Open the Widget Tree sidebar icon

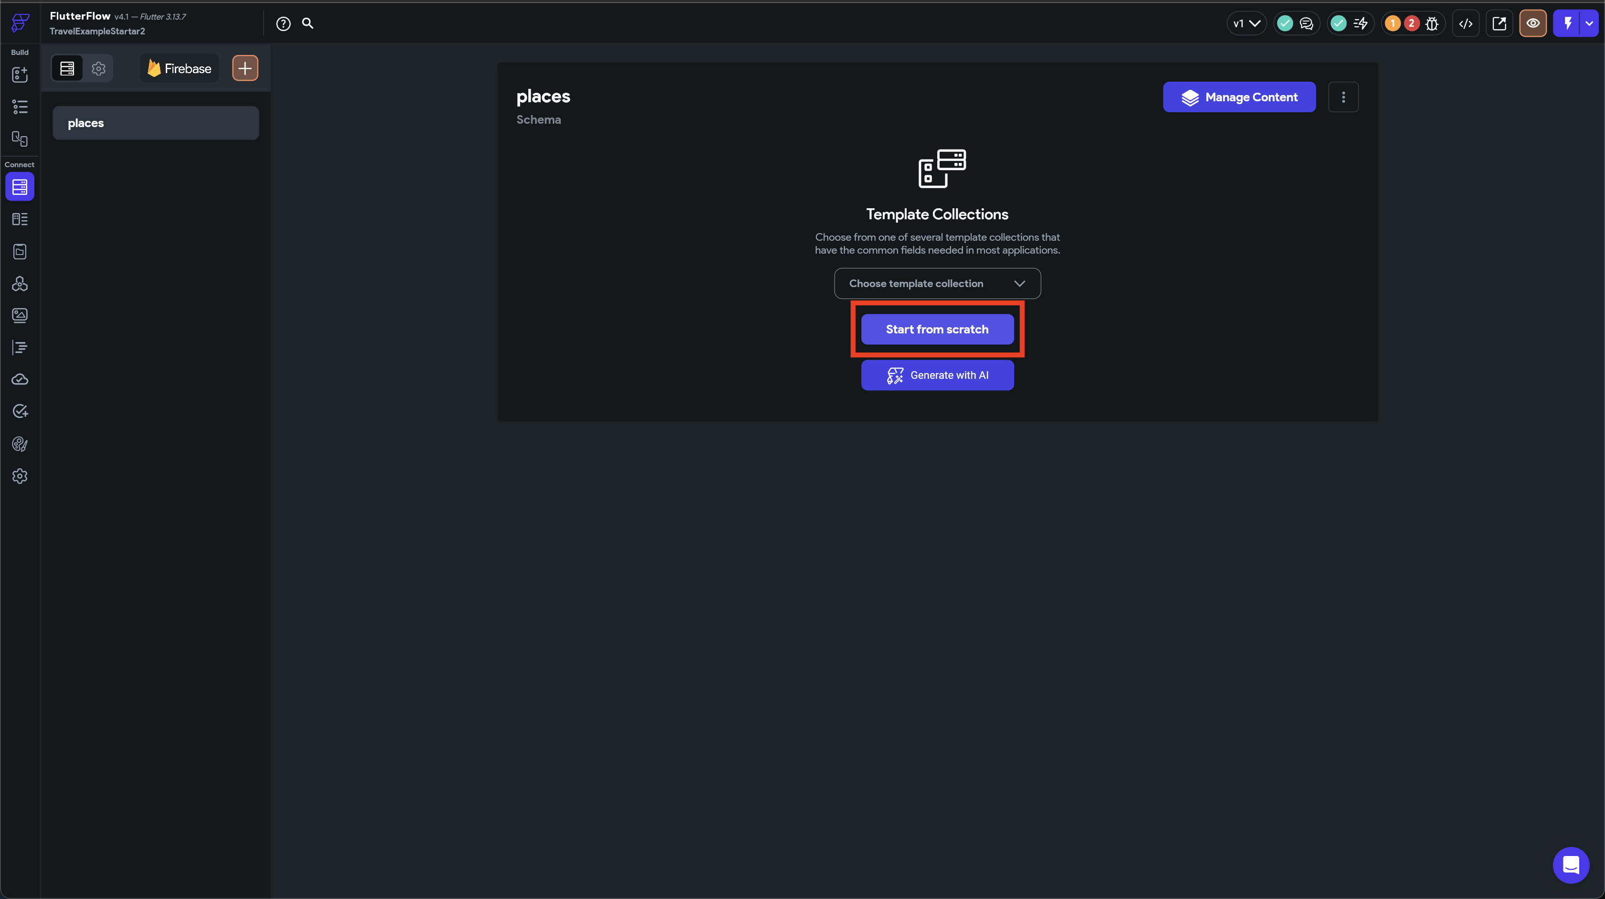(19, 107)
